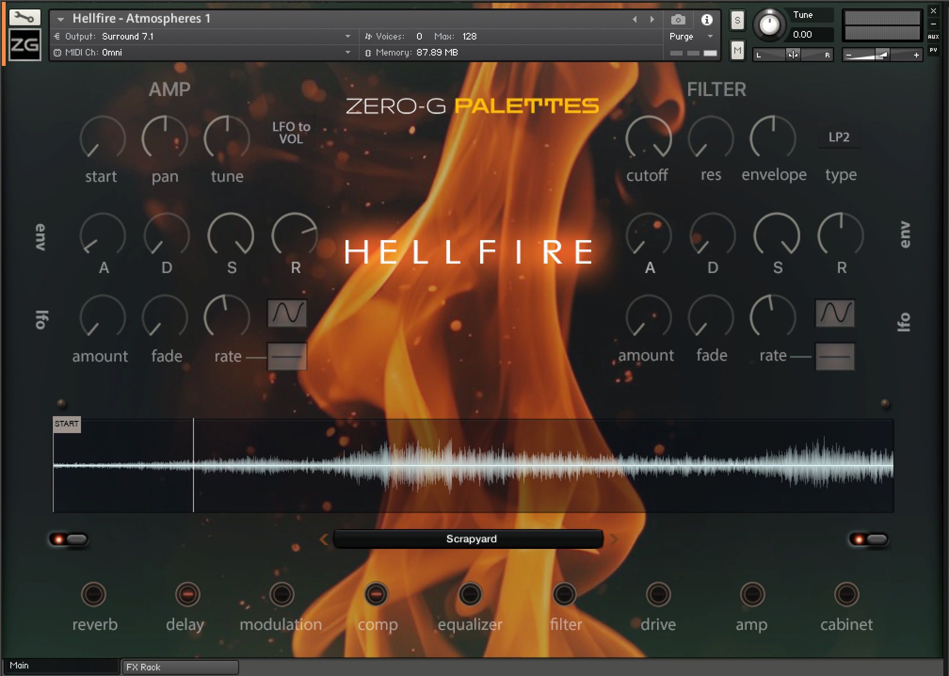
Task: Toggle the drive effect
Action: click(x=658, y=595)
